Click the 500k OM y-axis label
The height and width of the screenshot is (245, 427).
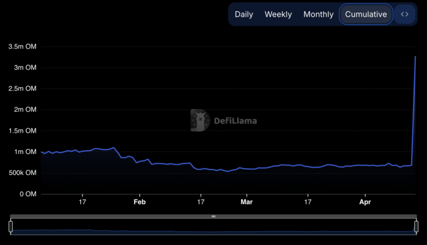pyautogui.click(x=23, y=173)
